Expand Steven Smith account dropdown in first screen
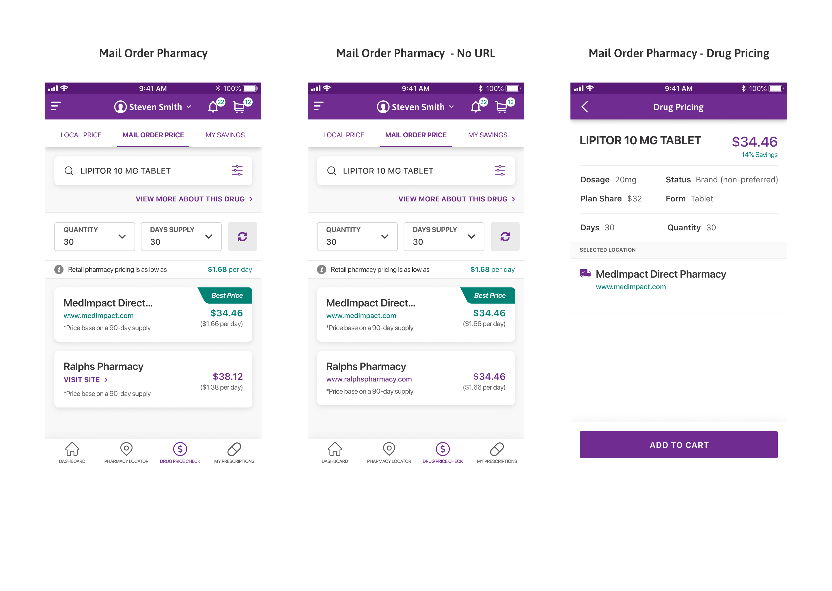This screenshot has height=591, width=832. [x=153, y=106]
